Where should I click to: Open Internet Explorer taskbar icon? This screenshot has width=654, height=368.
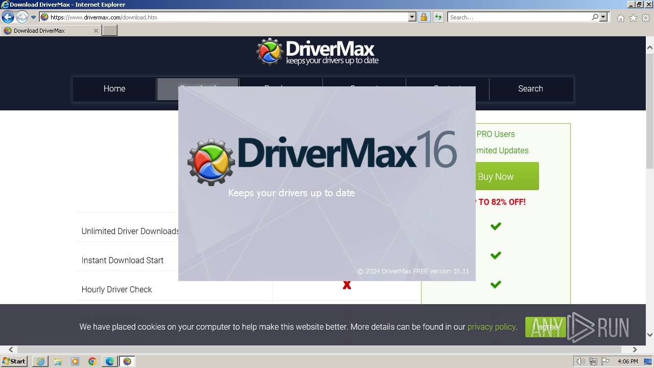(40, 361)
